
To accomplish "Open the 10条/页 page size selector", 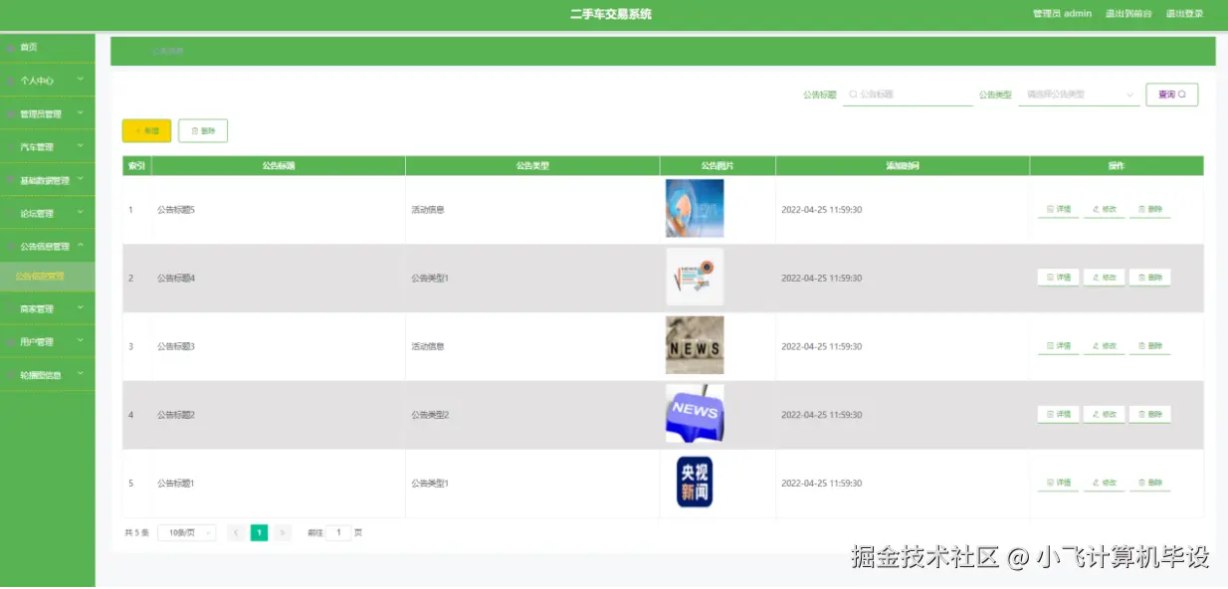I will pos(187,532).
